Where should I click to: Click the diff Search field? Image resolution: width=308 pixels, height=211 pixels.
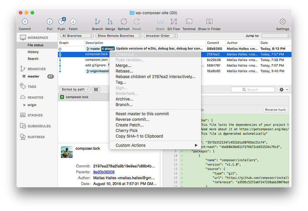(253, 90)
